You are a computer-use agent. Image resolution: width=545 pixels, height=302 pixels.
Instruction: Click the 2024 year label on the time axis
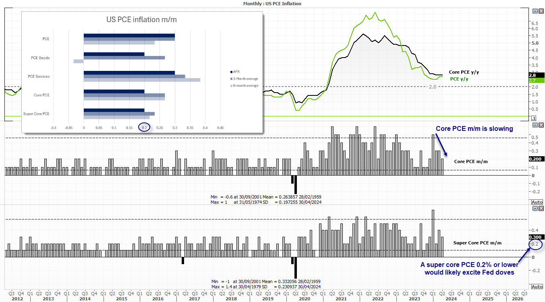451,299
